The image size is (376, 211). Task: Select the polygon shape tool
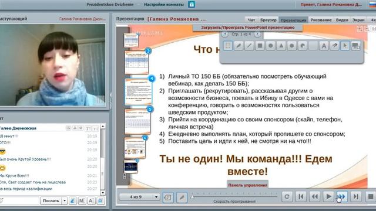click(291, 46)
